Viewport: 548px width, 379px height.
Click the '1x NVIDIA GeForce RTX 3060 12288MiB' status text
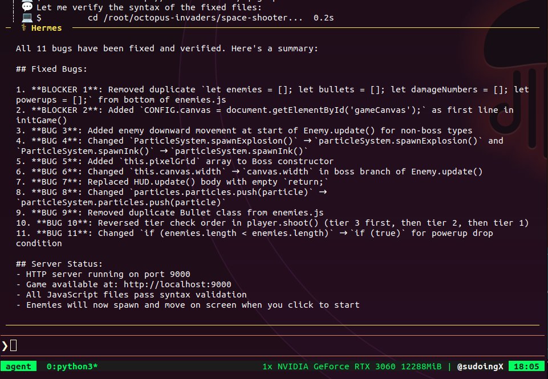pyautogui.click(x=352, y=366)
